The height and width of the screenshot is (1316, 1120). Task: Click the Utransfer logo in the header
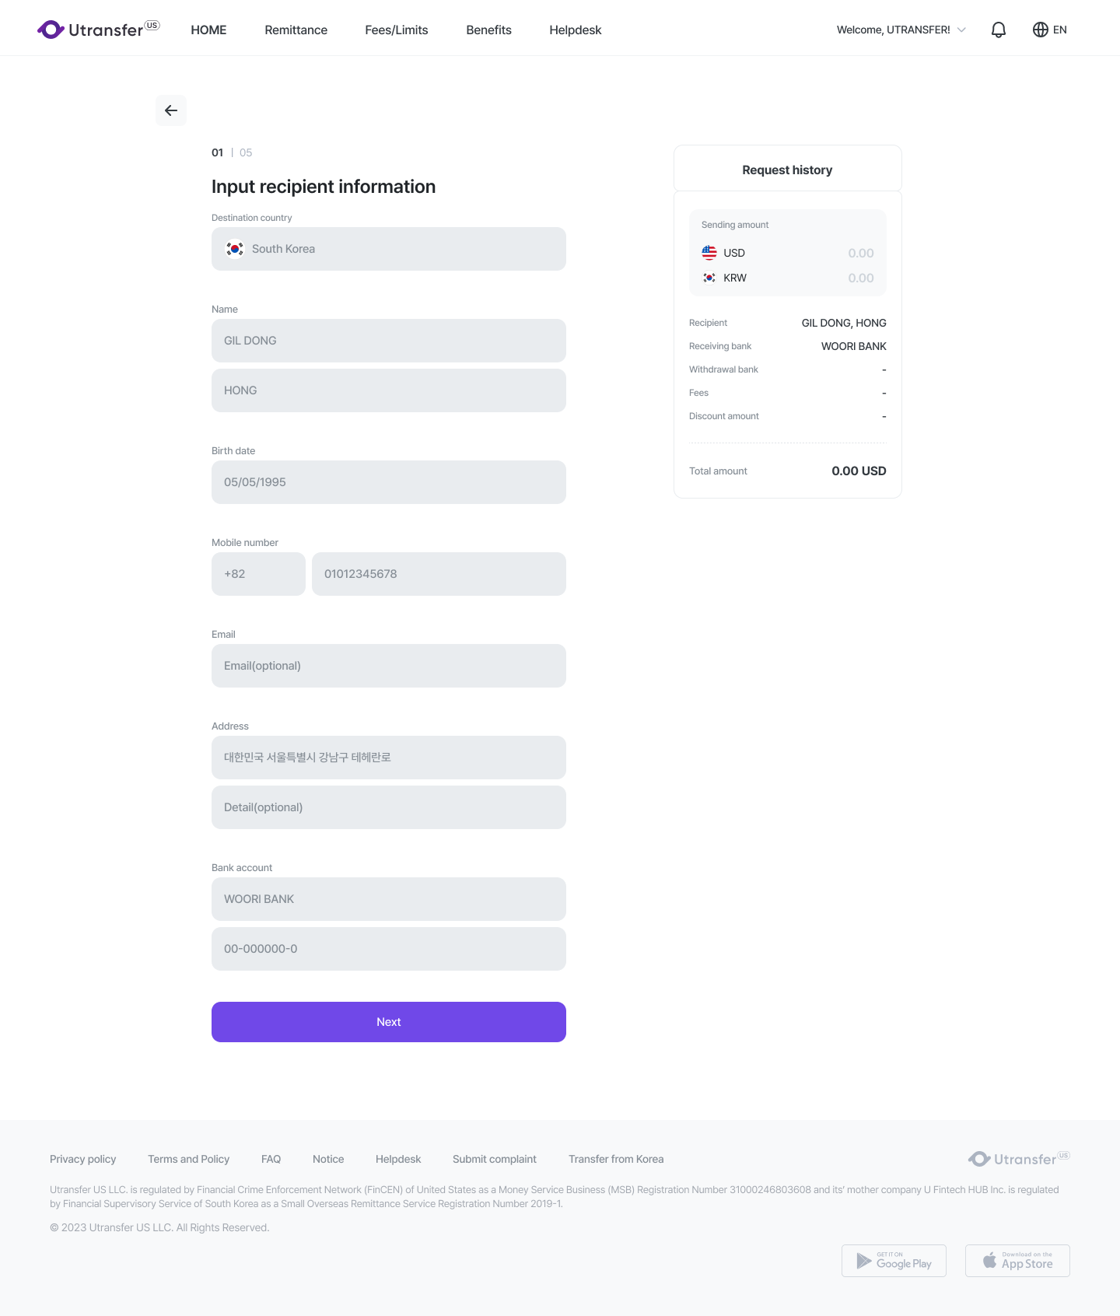[x=98, y=30]
